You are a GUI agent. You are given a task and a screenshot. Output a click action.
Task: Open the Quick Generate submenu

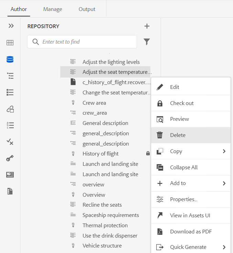click(224, 247)
